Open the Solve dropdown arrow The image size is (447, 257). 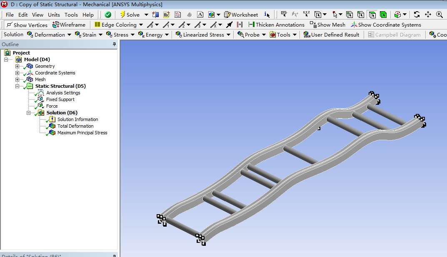146,15
